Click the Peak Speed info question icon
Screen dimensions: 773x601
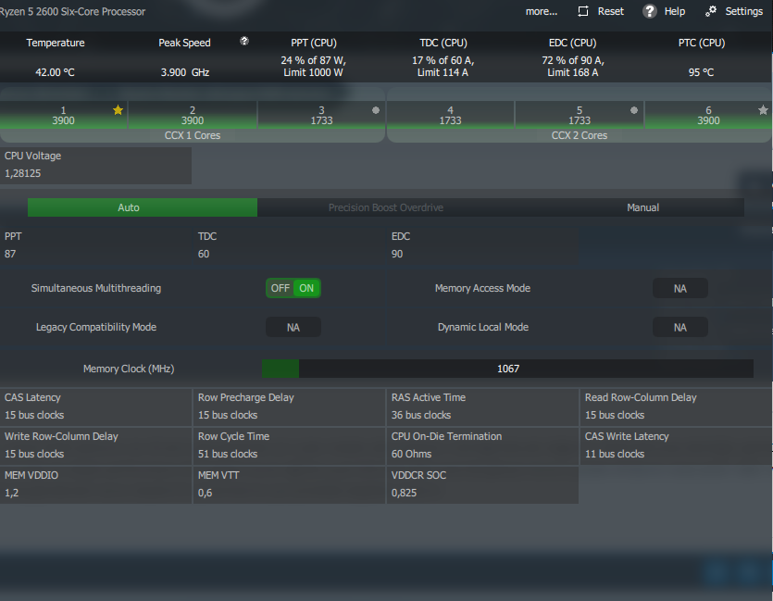244,41
